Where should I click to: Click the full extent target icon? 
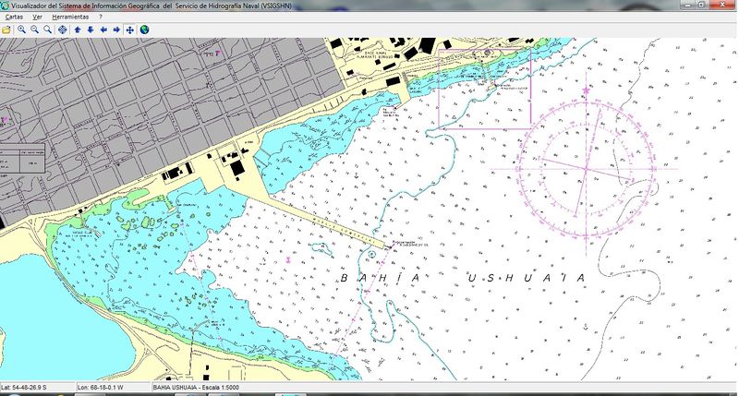(x=62, y=30)
